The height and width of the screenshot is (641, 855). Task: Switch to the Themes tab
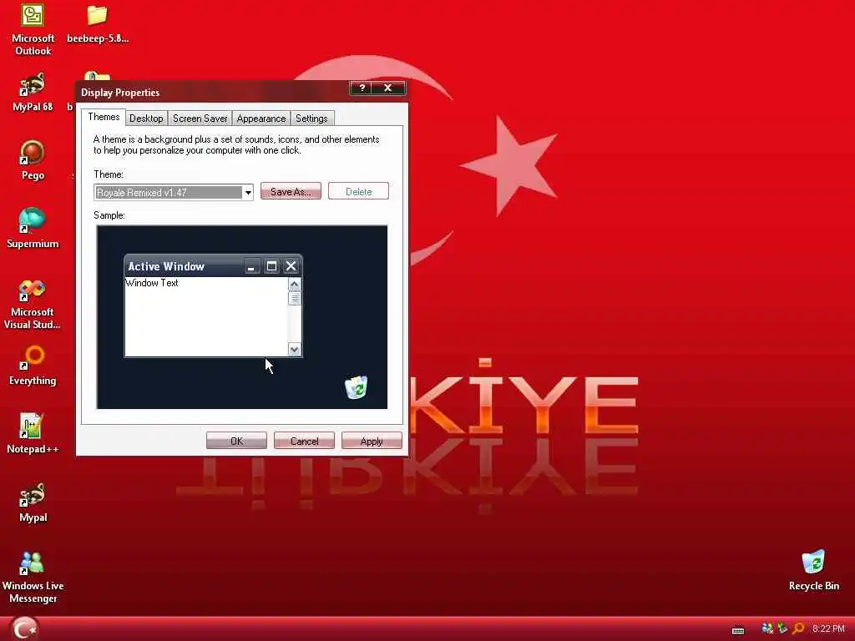point(104,117)
